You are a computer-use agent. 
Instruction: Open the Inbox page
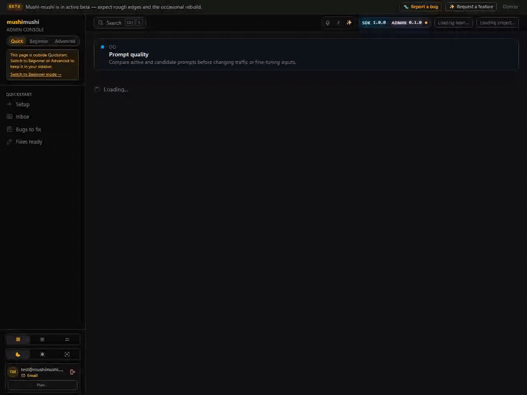tap(42, 116)
